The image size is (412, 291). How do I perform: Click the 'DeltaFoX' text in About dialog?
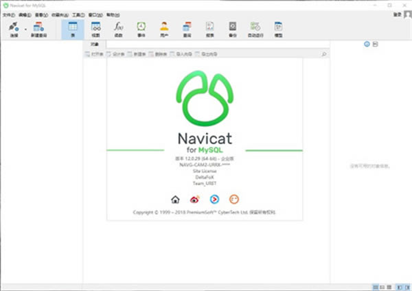point(205,177)
